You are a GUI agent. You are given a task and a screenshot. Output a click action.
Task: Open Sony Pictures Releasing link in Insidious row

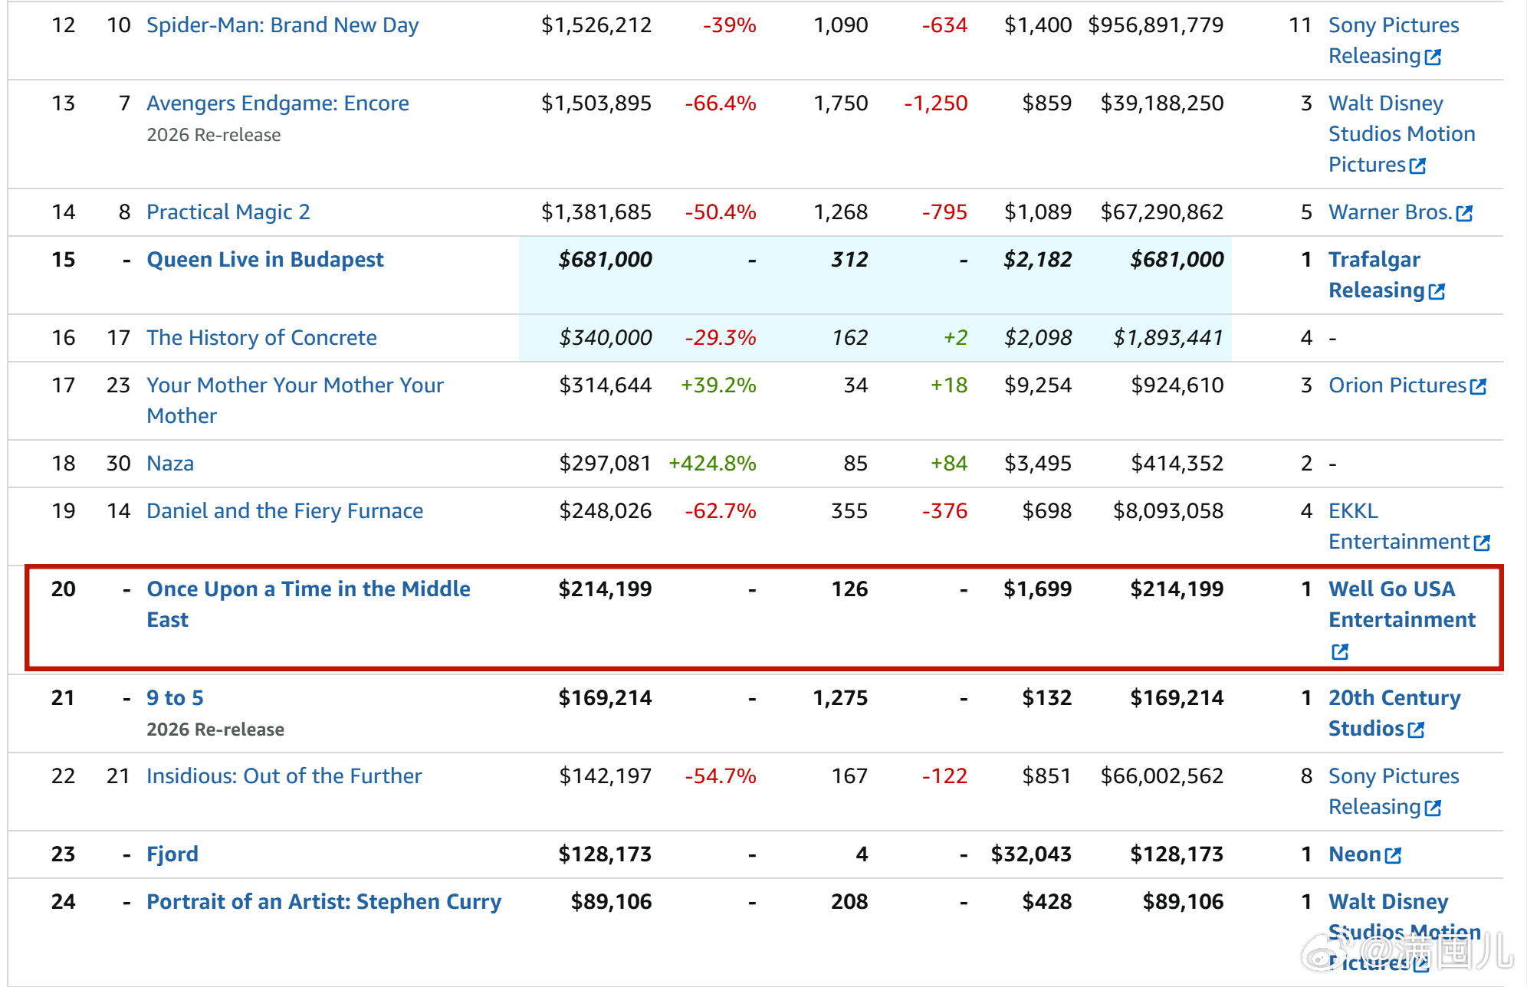pyautogui.click(x=1394, y=792)
